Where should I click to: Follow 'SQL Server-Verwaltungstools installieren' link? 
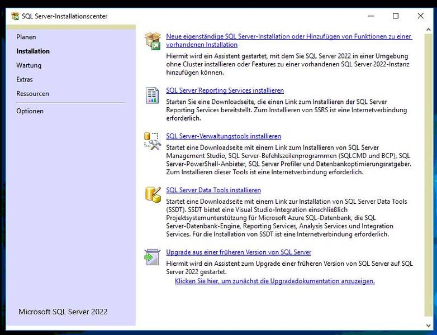[x=224, y=136]
